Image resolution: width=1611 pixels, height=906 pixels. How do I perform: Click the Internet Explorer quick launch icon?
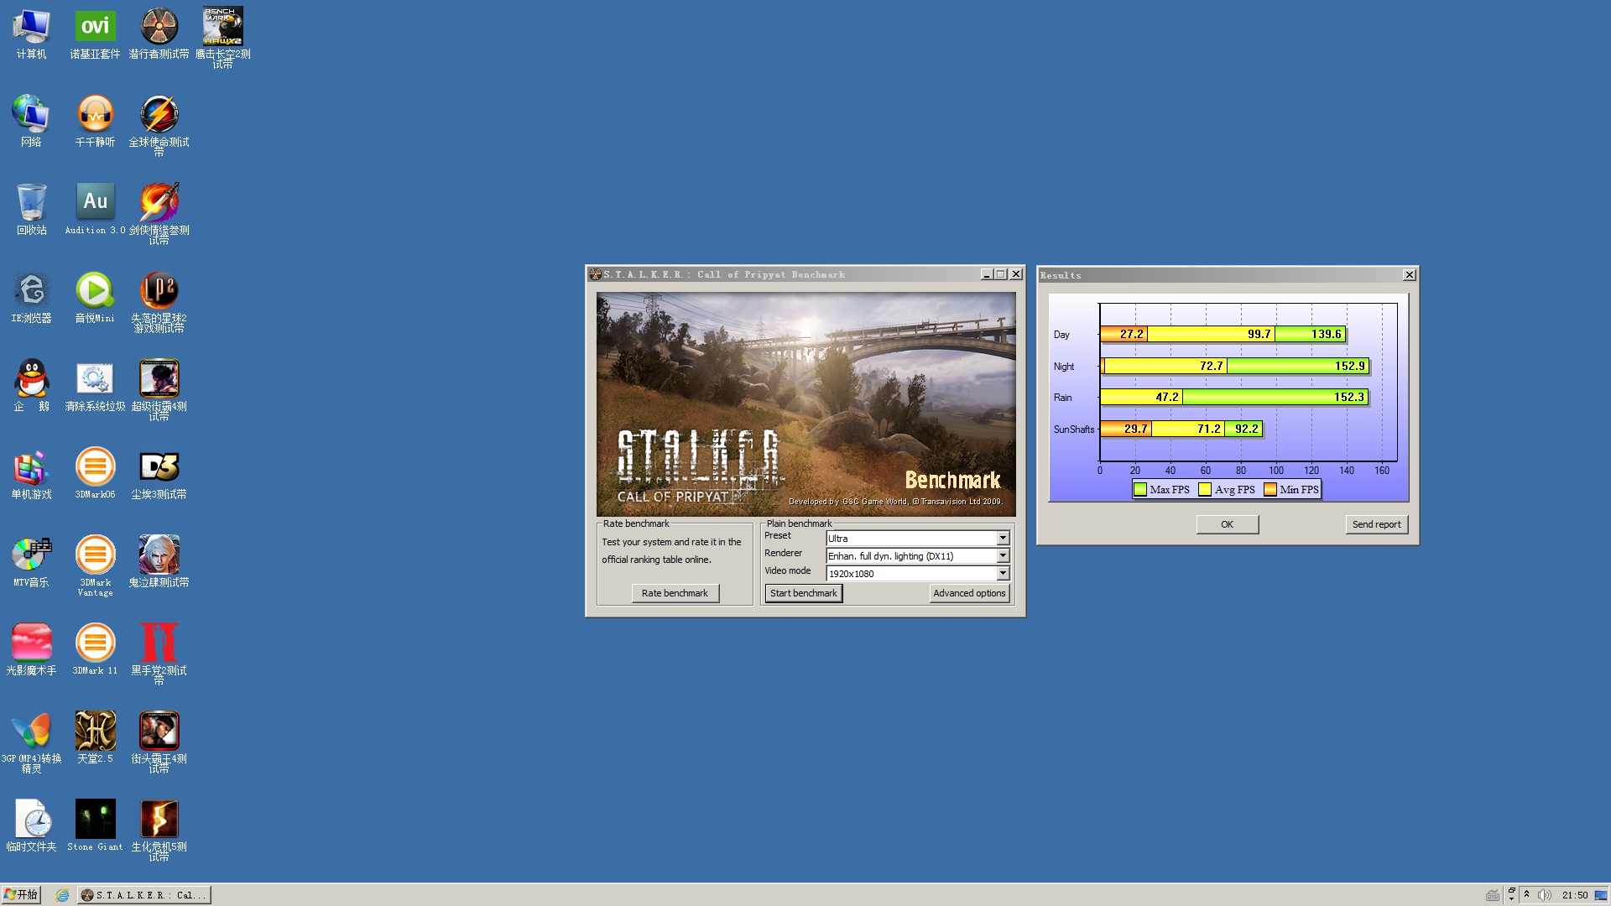62,895
